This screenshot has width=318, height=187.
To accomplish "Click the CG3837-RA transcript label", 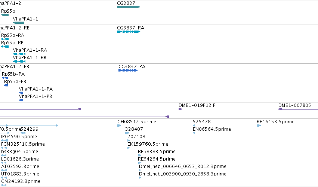I will tap(131, 28).
